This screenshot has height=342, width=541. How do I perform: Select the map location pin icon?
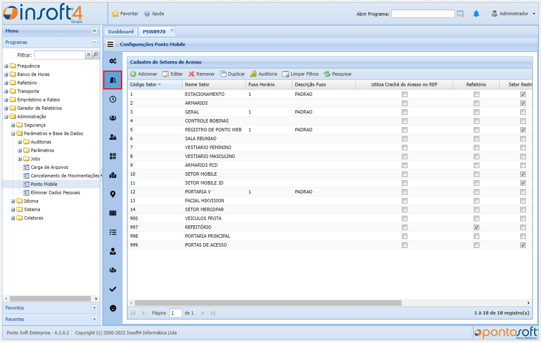tap(113, 194)
